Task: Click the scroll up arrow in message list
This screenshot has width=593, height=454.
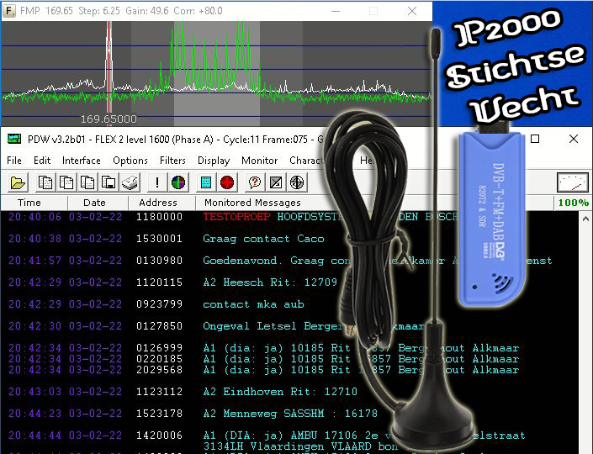Action: (585, 219)
